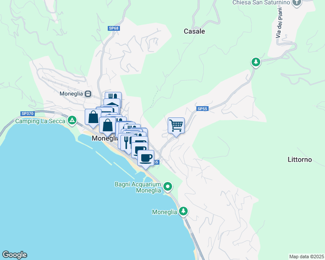Select the Via dei Piani street label

click(279, 23)
